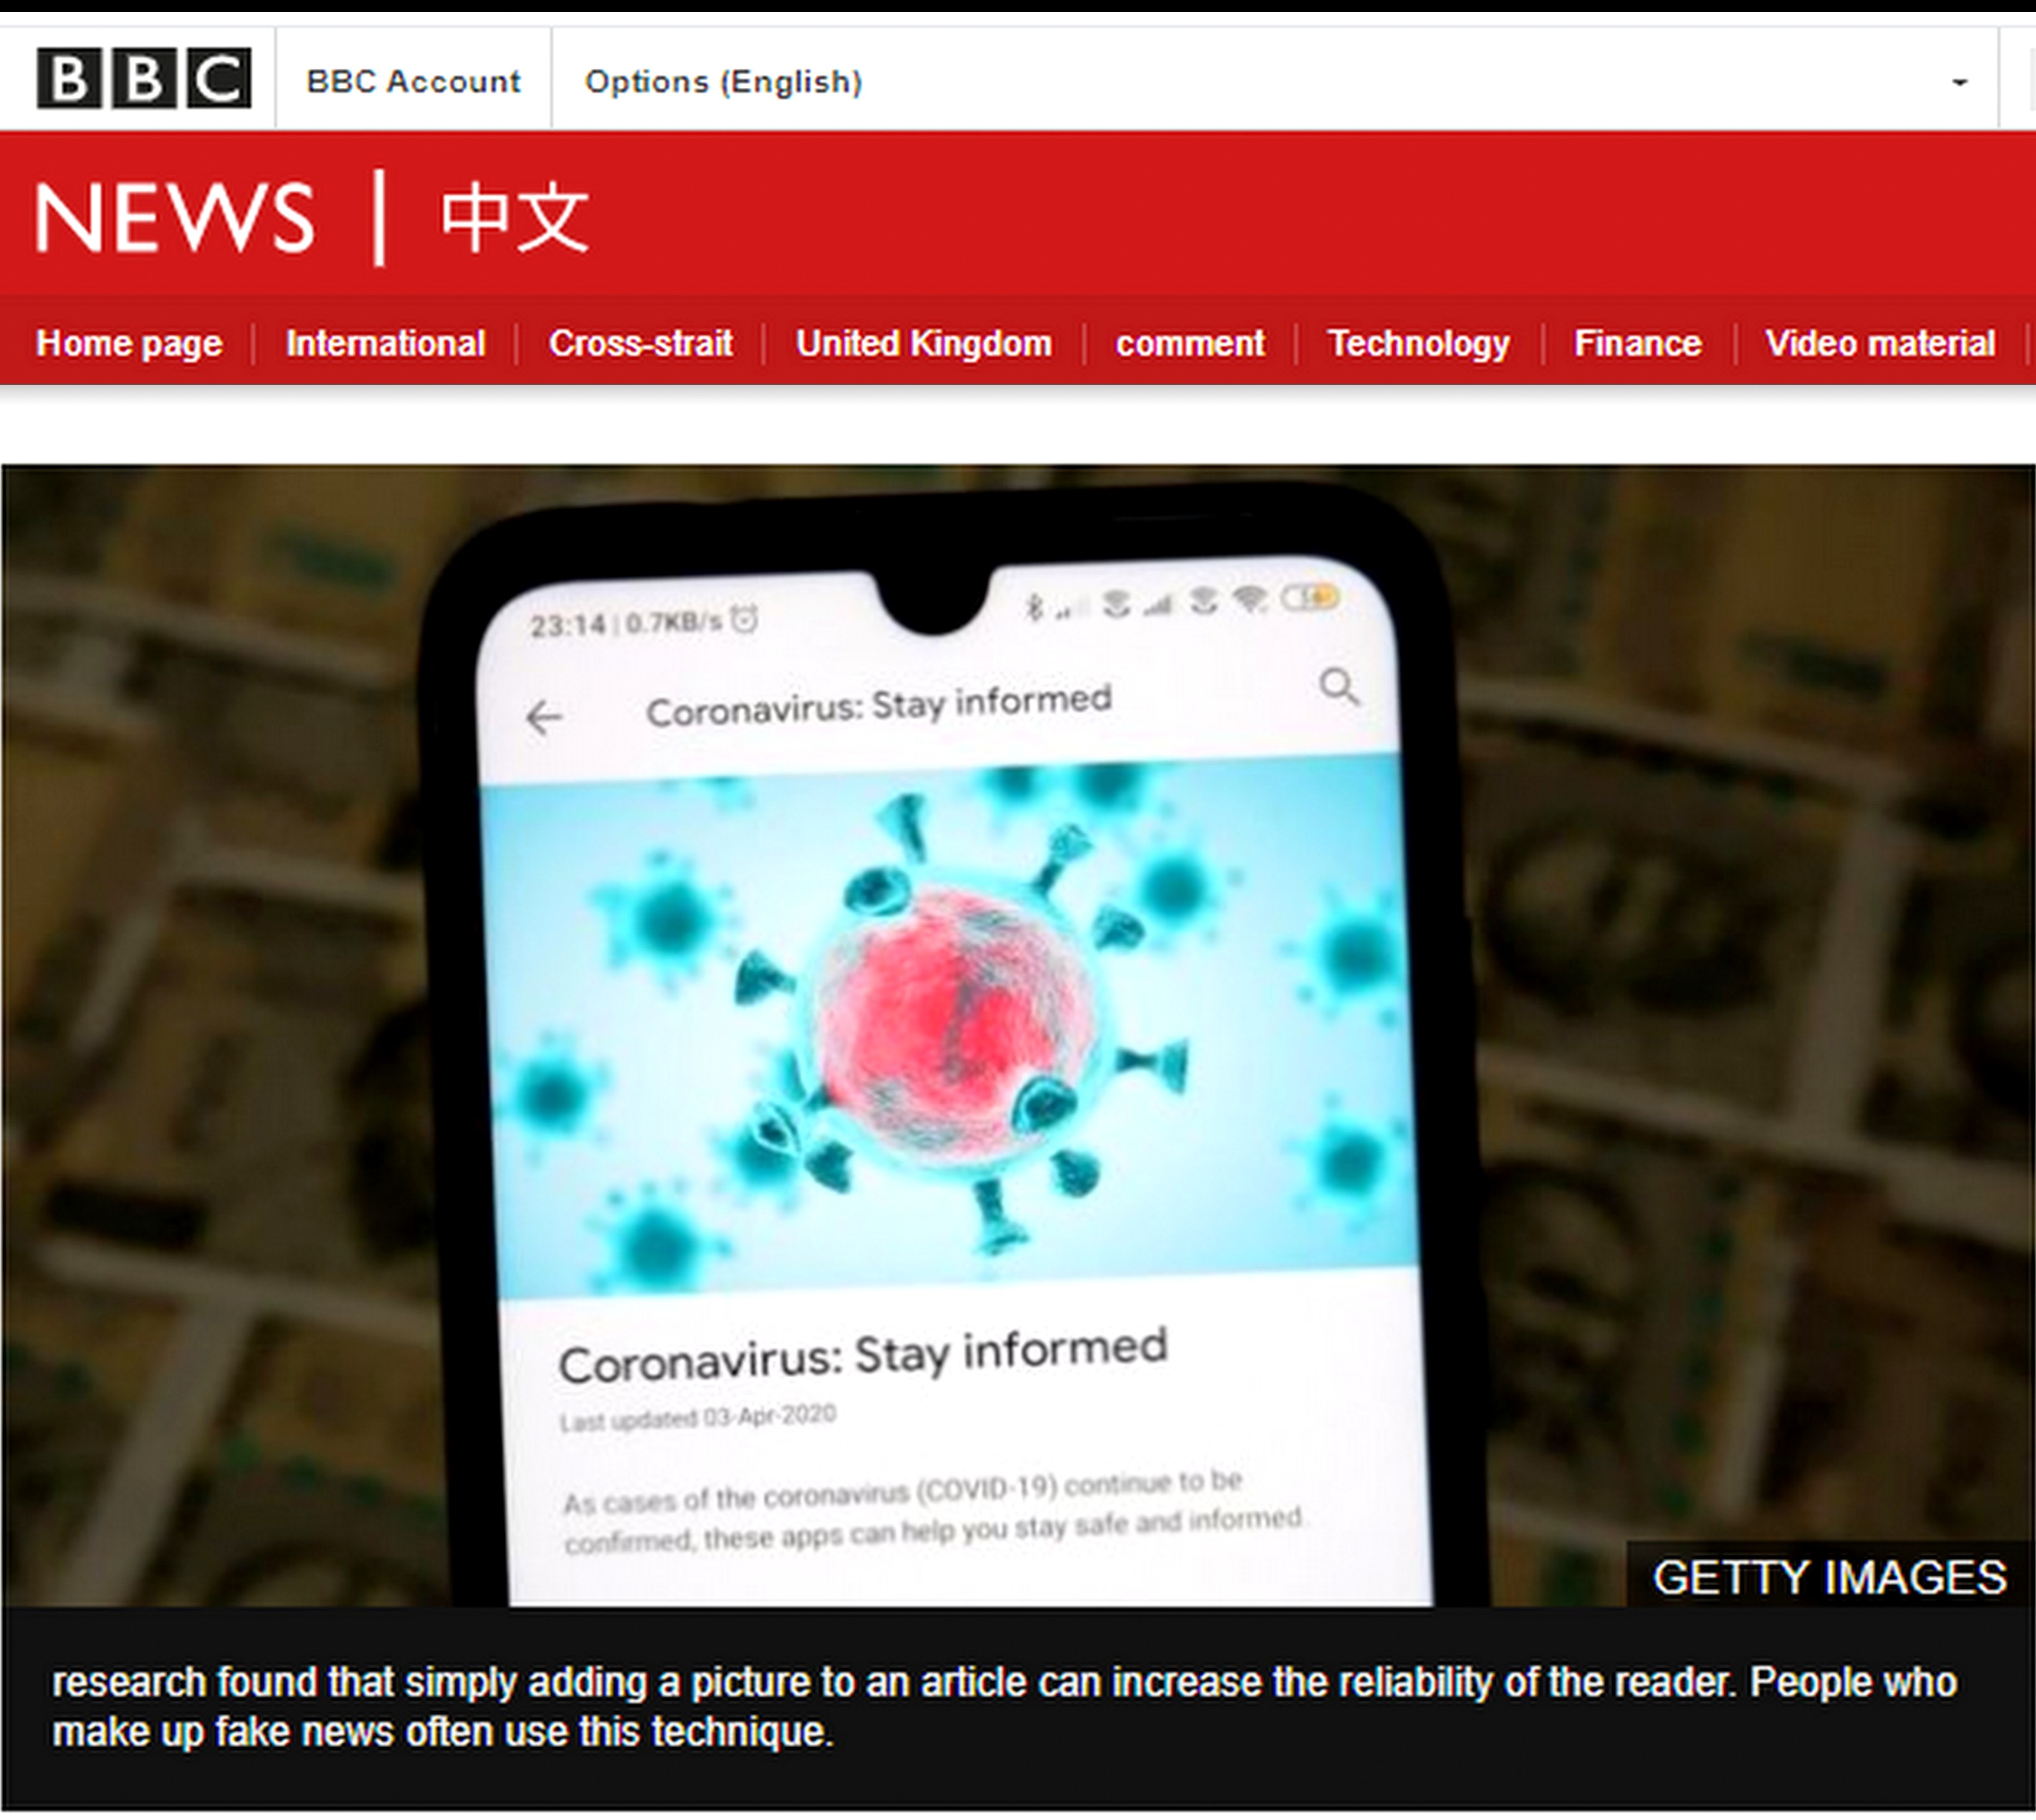Click the NEWS brand logo

point(174,217)
